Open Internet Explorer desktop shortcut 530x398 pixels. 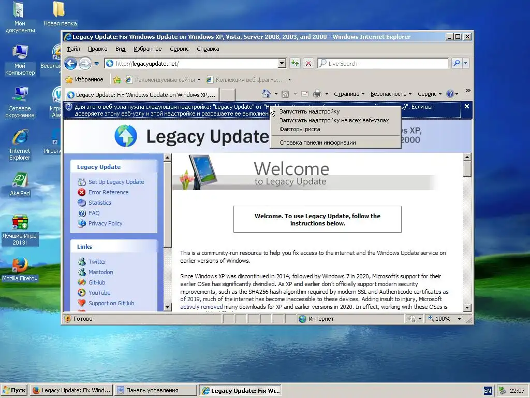(20, 145)
